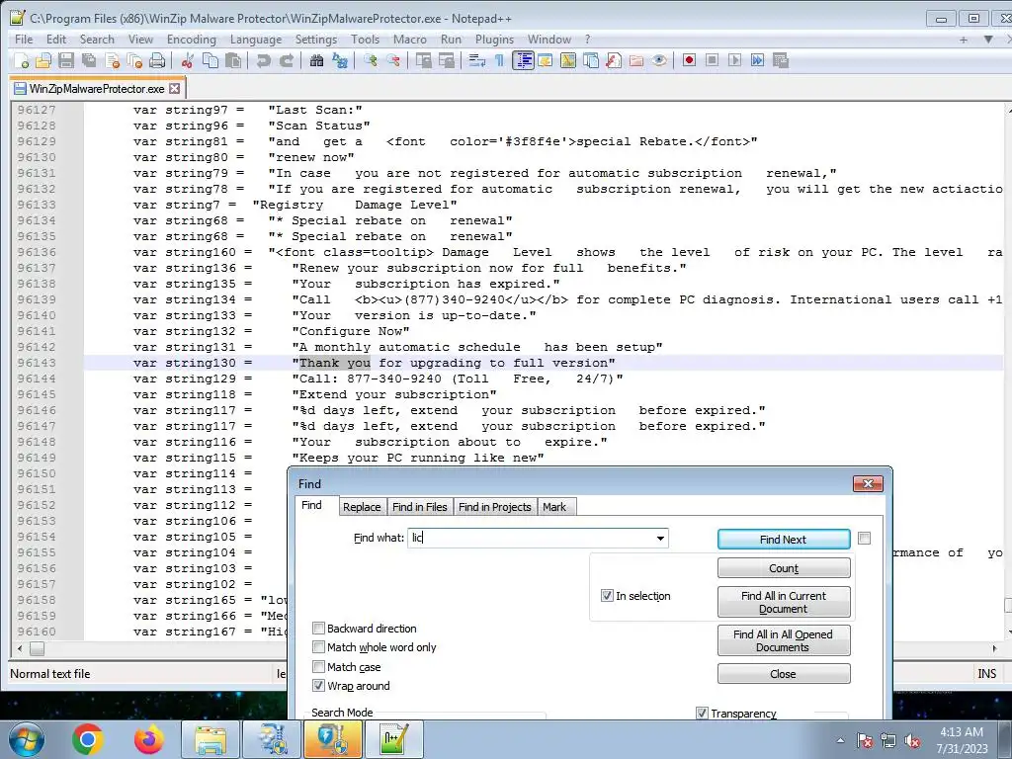Click the editor scroll-left arrow
This screenshot has height=759, width=1012.
point(20,648)
